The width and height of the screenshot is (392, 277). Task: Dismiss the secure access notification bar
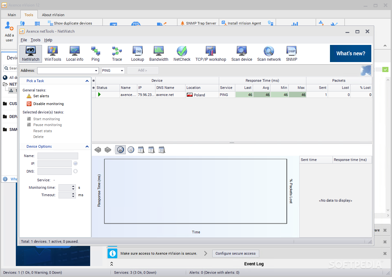[385, 253]
